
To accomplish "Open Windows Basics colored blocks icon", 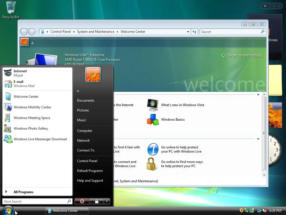I will (153, 120).
